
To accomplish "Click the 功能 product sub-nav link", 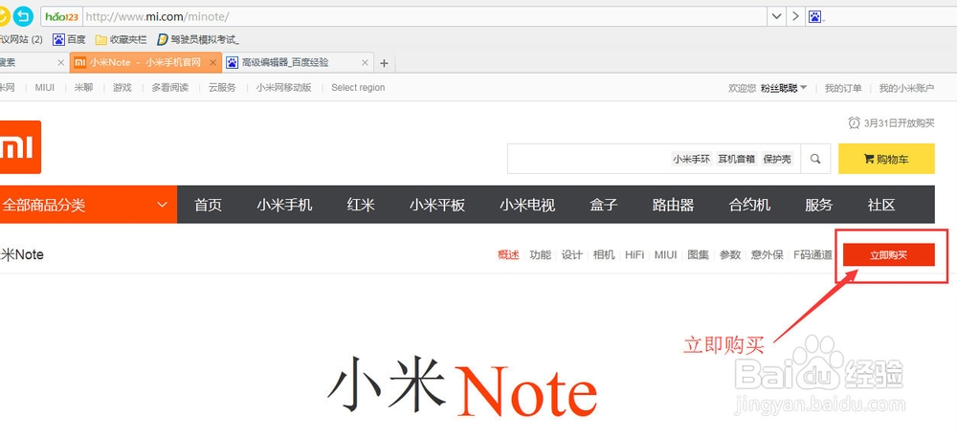I will pyautogui.click(x=540, y=254).
